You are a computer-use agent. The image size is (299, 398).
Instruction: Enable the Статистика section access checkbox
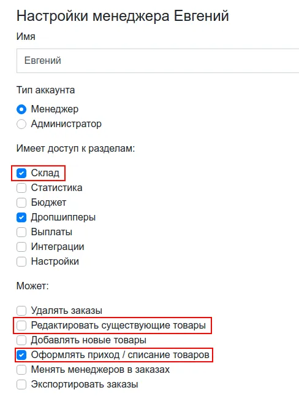point(21,188)
